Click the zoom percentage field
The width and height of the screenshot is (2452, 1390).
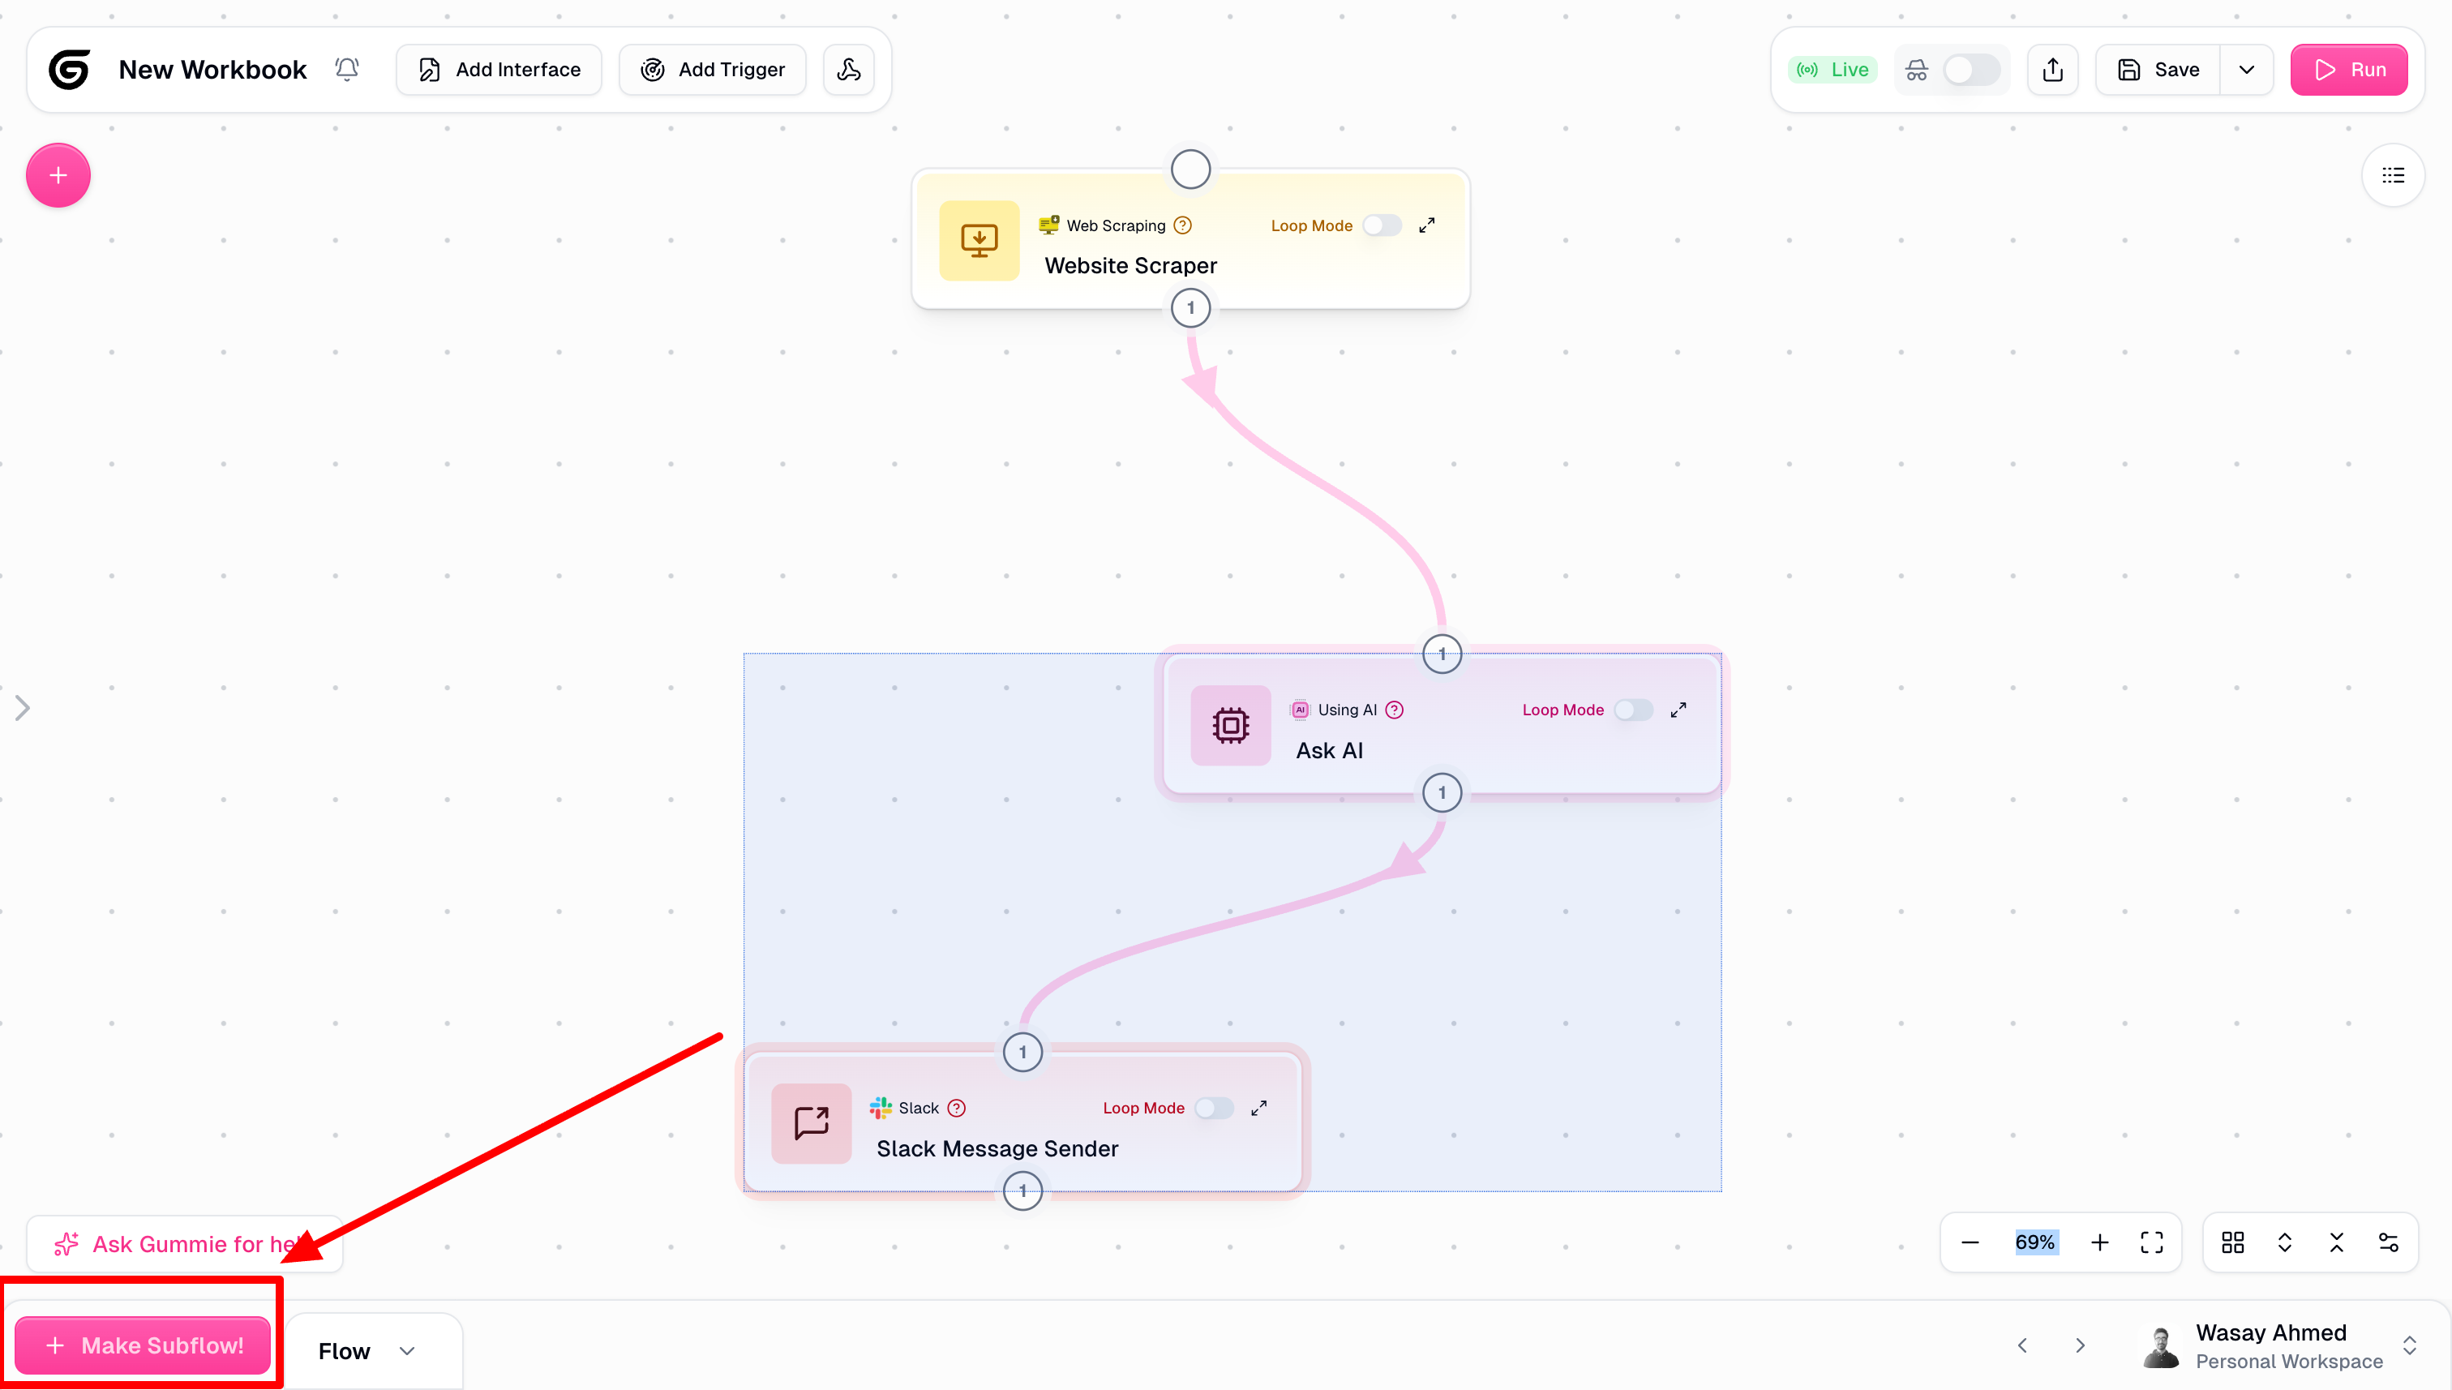pos(2035,1242)
